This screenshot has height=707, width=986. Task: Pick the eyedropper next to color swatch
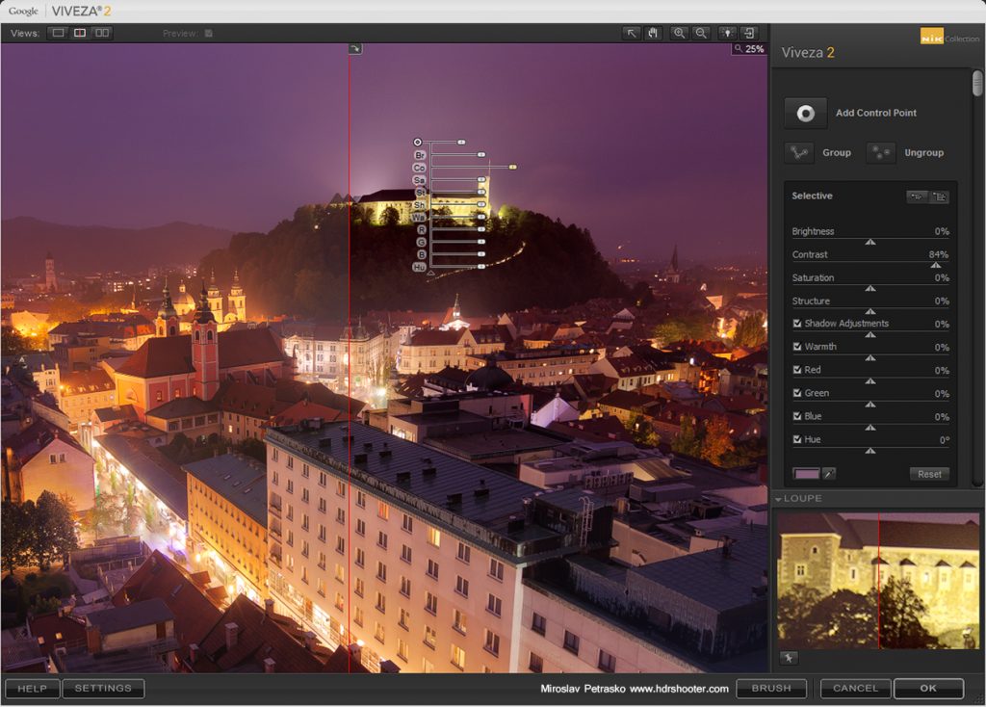[x=828, y=474]
